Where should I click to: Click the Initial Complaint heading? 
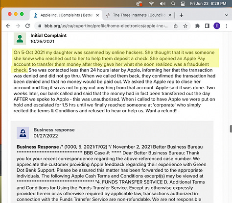pos(48,35)
